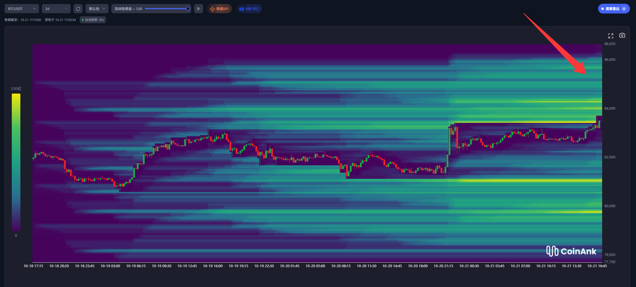This screenshot has height=287, width=636.
Task: Open the K线 PRO button
Action: click(x=249, y=8)
